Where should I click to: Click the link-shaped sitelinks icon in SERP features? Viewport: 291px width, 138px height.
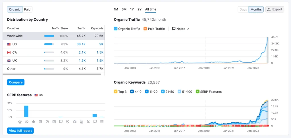[27, 122]
